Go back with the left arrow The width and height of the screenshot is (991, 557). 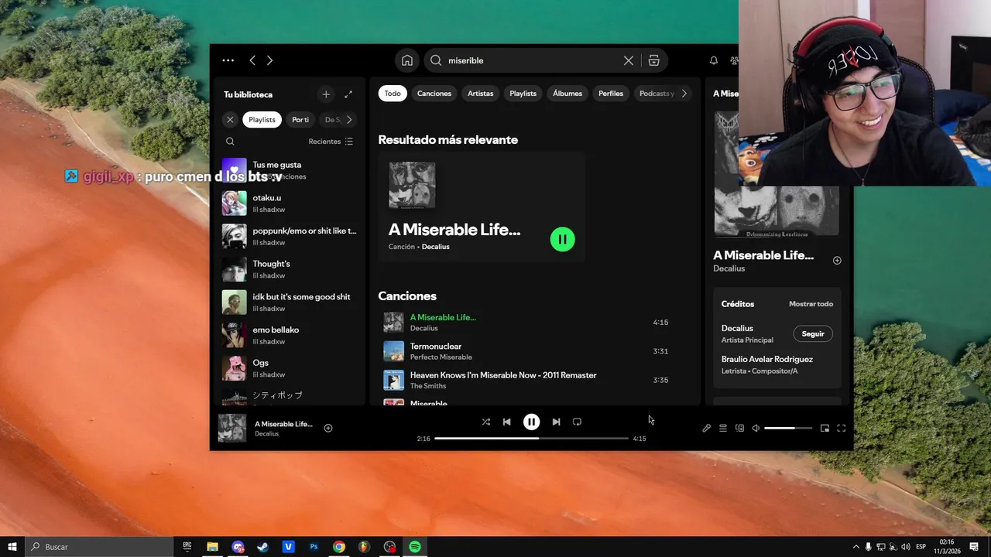pyautogui.click(x=252, y=60)
